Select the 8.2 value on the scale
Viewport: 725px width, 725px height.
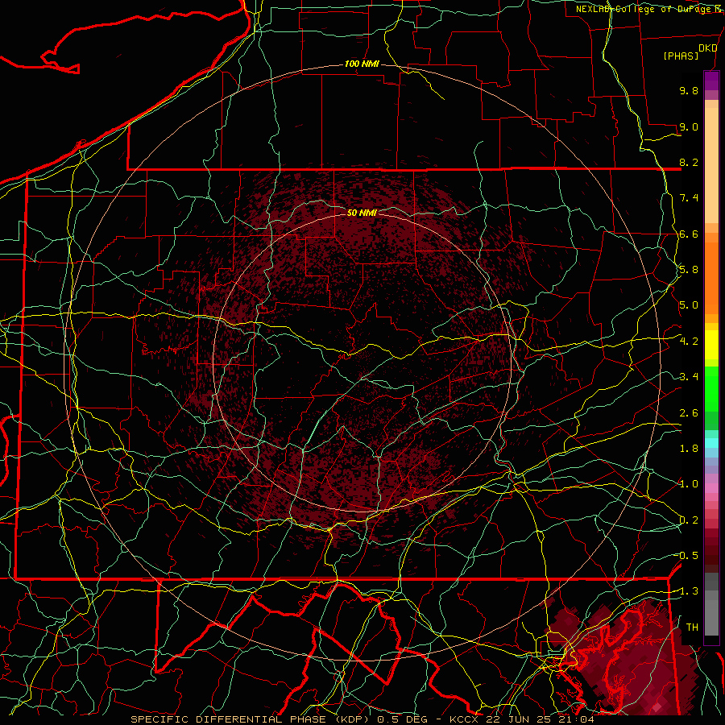[x=689, y=162]
